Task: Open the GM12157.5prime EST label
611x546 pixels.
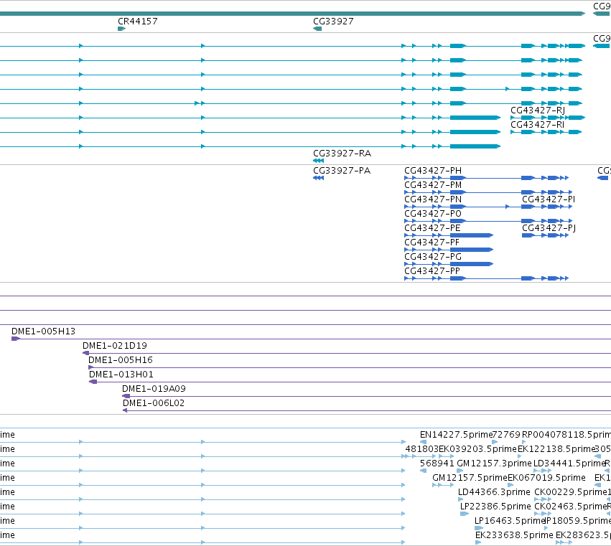Action: tap(470, 478)
